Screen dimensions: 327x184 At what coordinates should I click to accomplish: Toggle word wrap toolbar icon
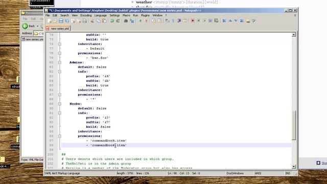click(167, 21)
